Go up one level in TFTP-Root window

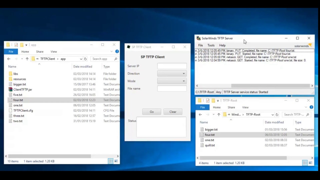point(219,114)
